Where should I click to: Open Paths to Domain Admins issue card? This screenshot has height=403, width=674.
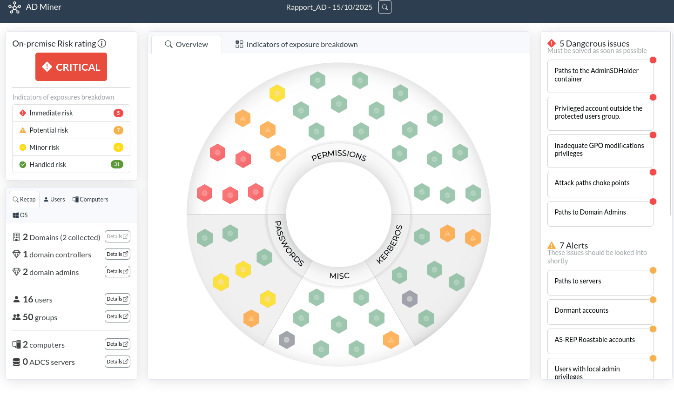click(600, 213)
